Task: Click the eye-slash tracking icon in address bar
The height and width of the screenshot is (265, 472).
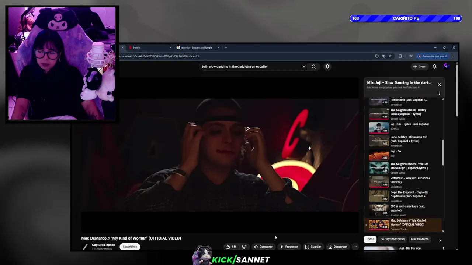Action: pos(383,56)
